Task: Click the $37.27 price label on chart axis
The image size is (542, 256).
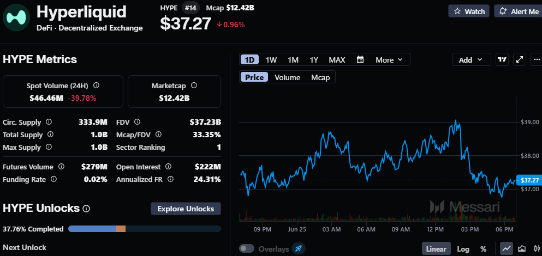Action: (529, 180)
